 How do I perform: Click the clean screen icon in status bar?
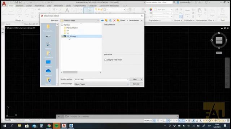[224, 120]
